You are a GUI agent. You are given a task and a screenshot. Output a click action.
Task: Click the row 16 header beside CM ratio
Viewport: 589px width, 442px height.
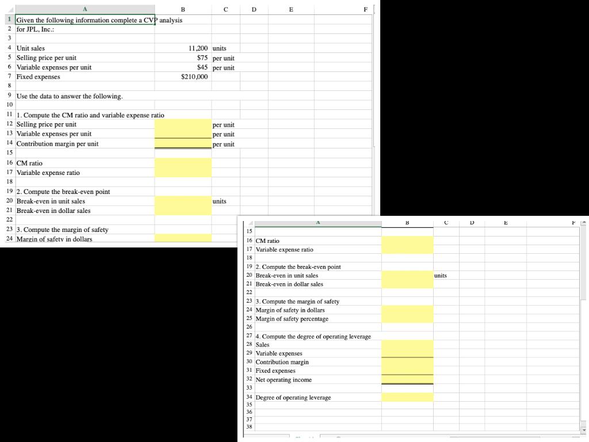[248, 242]
